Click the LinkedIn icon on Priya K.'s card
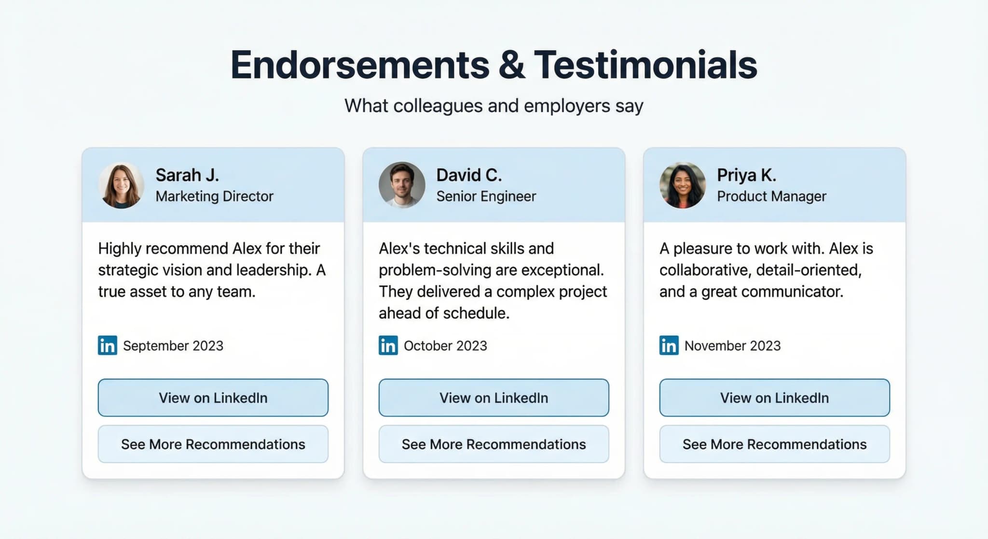Viewport: 988px width, 539px height. tap(669, 346)
